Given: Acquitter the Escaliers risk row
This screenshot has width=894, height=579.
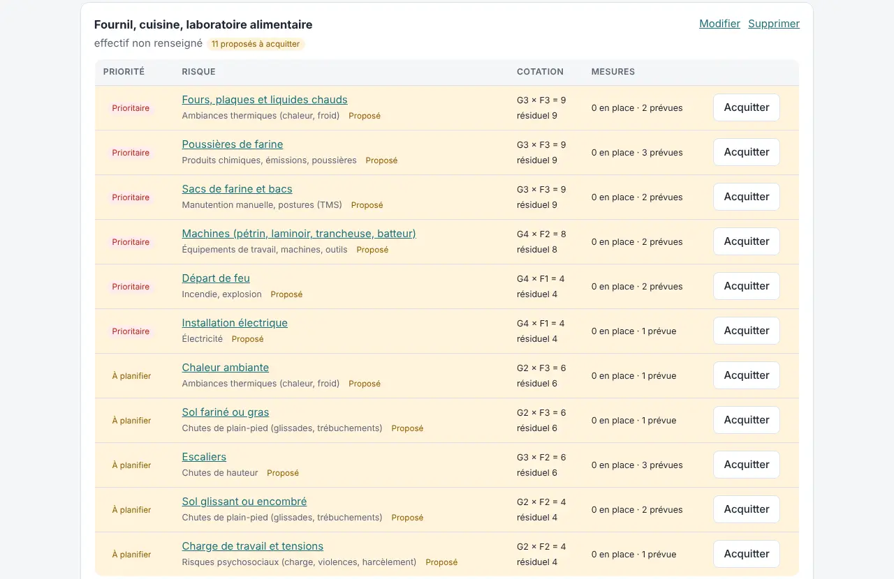Looking at the screenshot, I should coord(747,465).
